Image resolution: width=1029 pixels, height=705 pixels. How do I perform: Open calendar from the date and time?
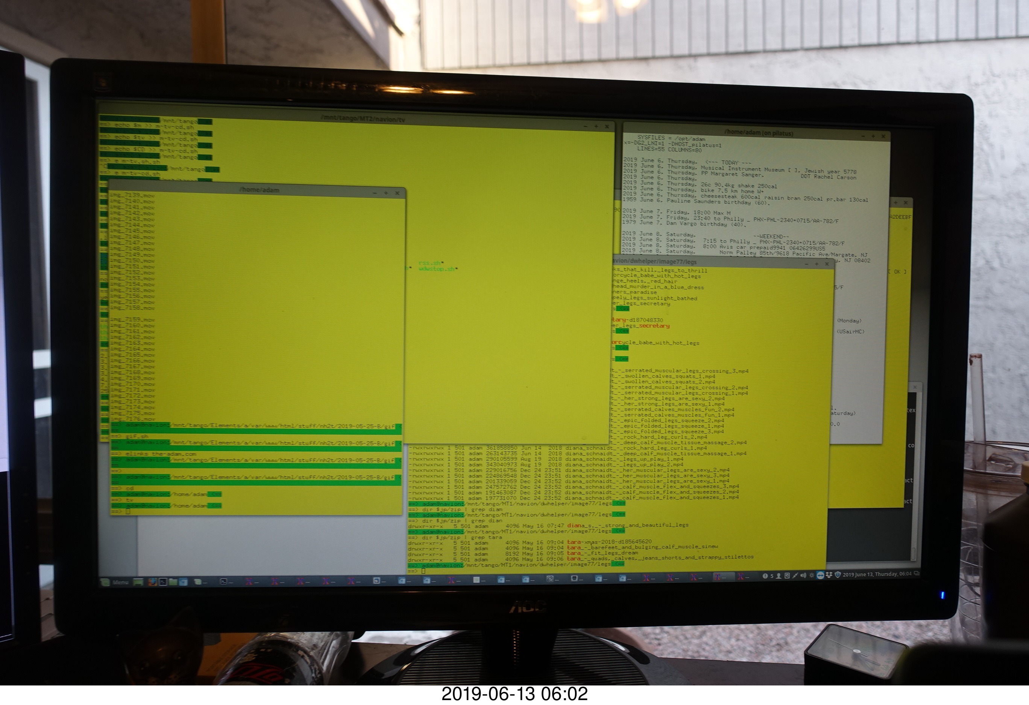tap(877, 575)
